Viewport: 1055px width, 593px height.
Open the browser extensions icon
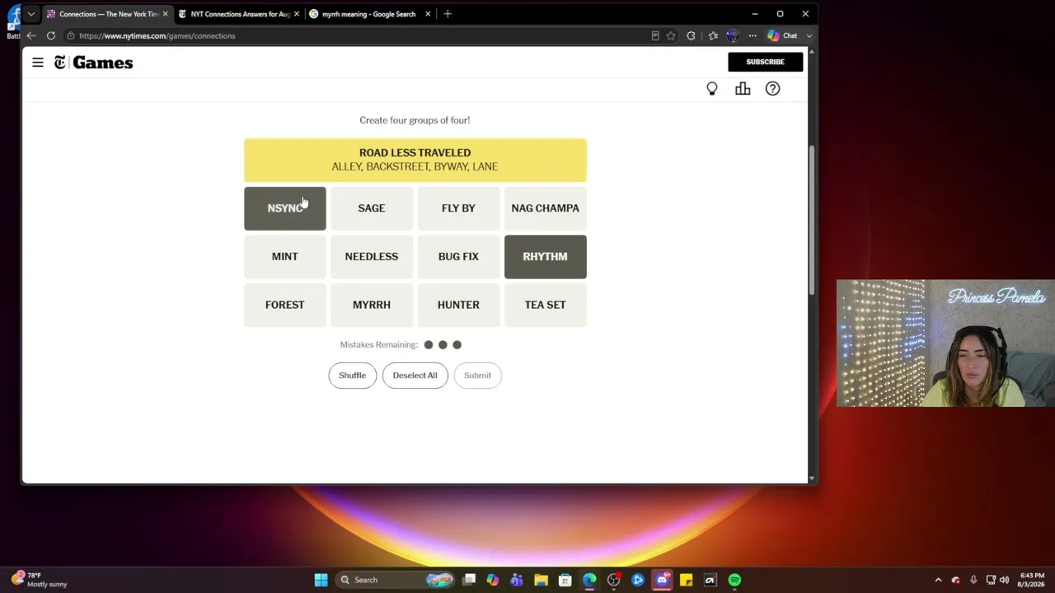pos(691,35)
